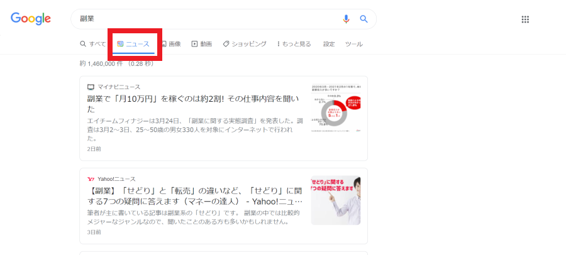Open the donut chart article thumbnail
The height and width of the screenshot is (255, 566).
tap(336, 108)
